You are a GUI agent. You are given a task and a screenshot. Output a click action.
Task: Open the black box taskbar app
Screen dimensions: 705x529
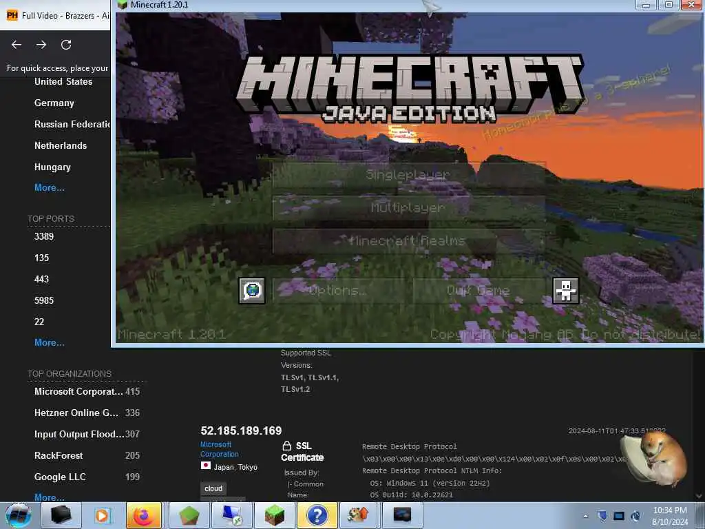click(61, 515)
